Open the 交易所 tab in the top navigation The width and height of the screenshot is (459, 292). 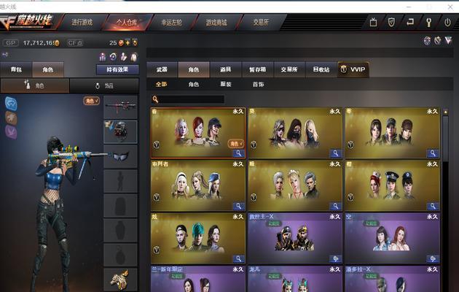261,22
